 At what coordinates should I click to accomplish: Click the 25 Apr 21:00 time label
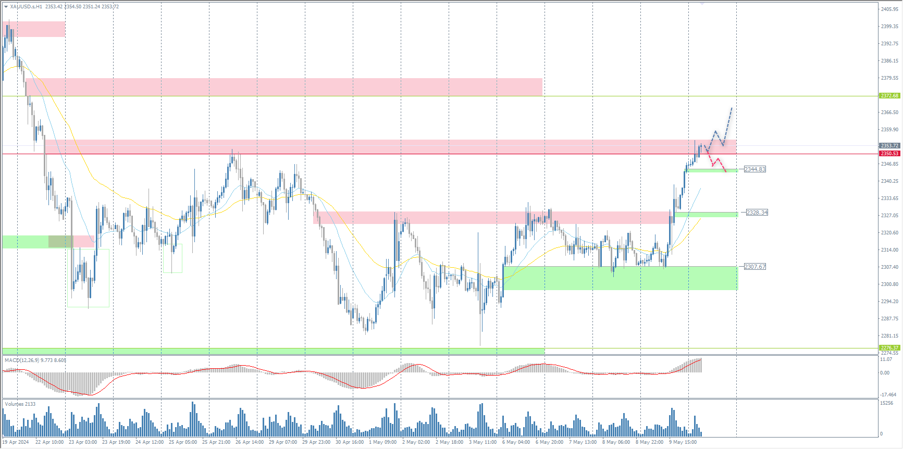pos(216,442)
